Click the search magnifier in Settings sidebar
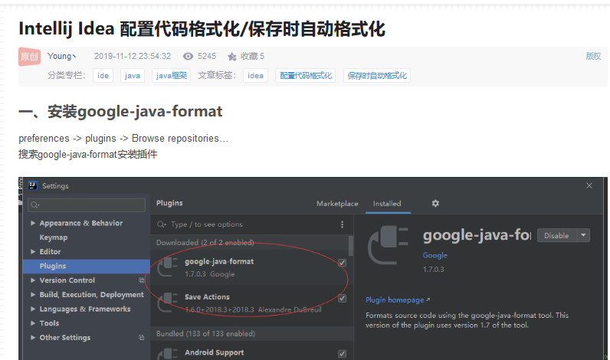Screen dimensions: 610x360 pos(35,205)
